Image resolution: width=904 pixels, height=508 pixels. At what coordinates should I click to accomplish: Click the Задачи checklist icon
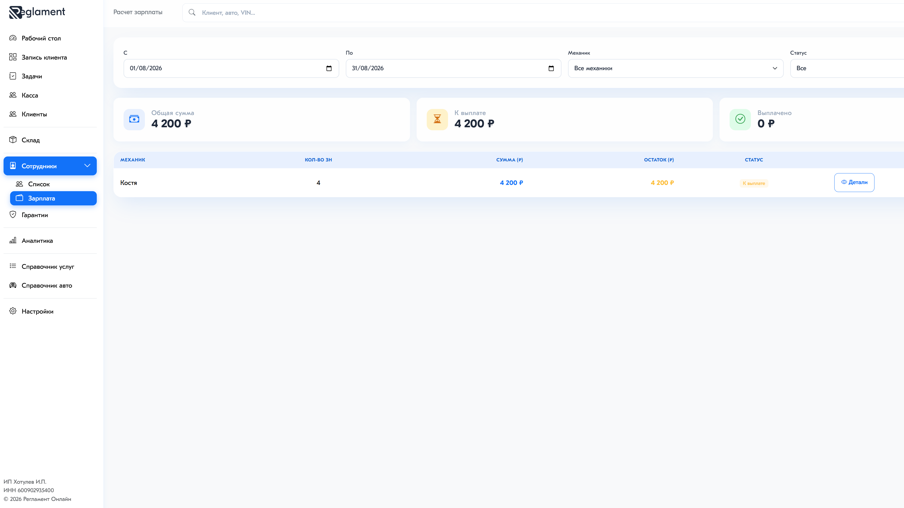point(13,76)
